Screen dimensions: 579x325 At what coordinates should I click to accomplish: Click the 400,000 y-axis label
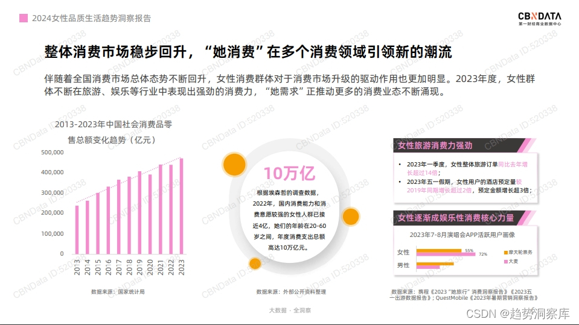[52, 172]
